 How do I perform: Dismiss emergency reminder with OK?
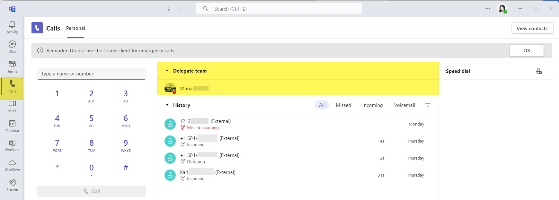pyautogui.click(x=527, y=50)
